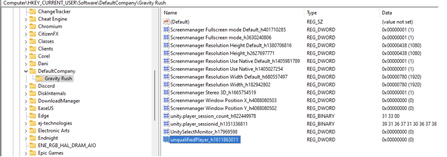Expand the Epic Games key

(26, 153)
